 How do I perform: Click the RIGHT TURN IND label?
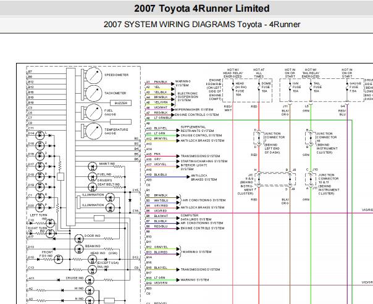click(38, 229)
